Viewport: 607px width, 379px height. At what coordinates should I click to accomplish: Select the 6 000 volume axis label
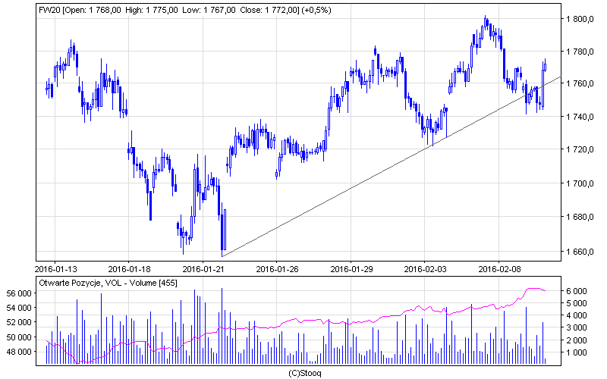pyautogui.click(x=577, y=291)
